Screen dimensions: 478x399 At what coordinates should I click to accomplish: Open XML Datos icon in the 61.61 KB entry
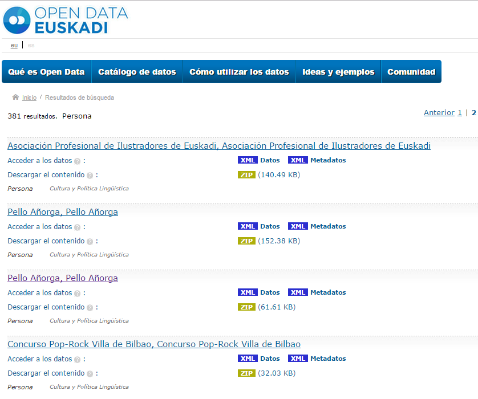click(248, 292)
